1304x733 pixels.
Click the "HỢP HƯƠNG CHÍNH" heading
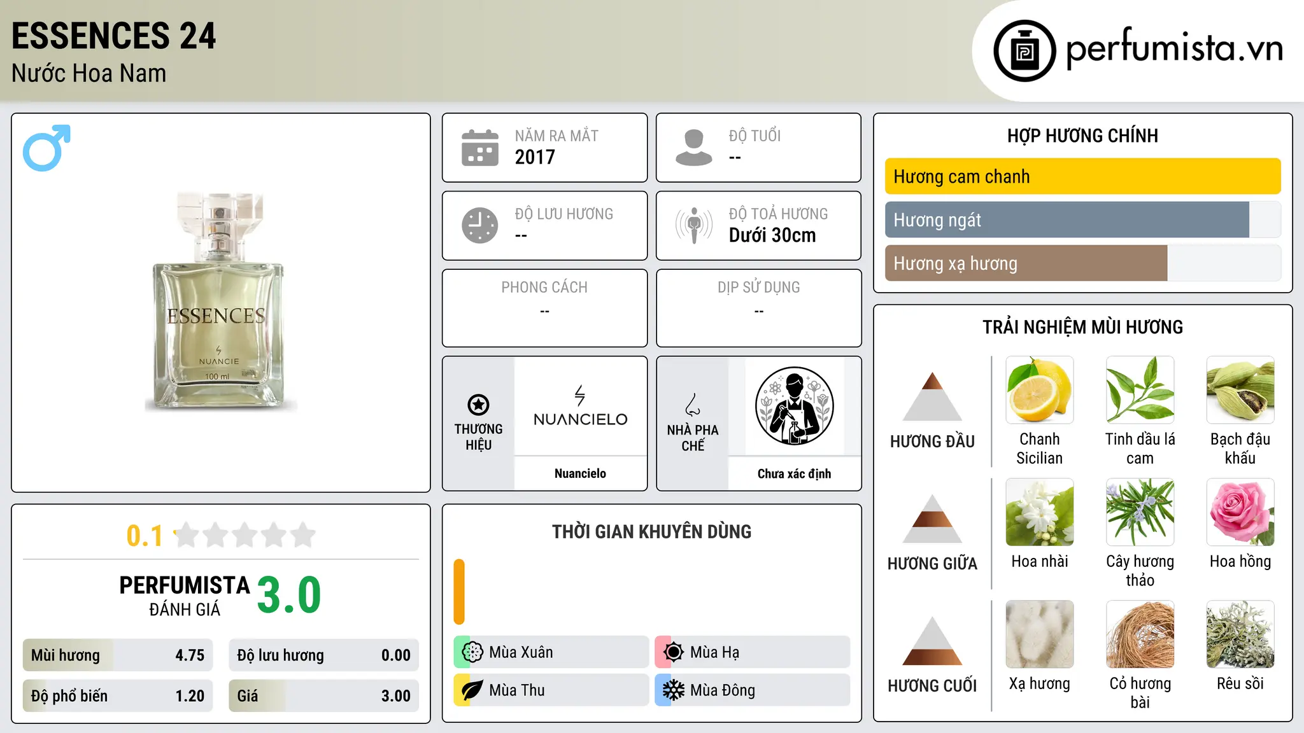pos(1082,136)
